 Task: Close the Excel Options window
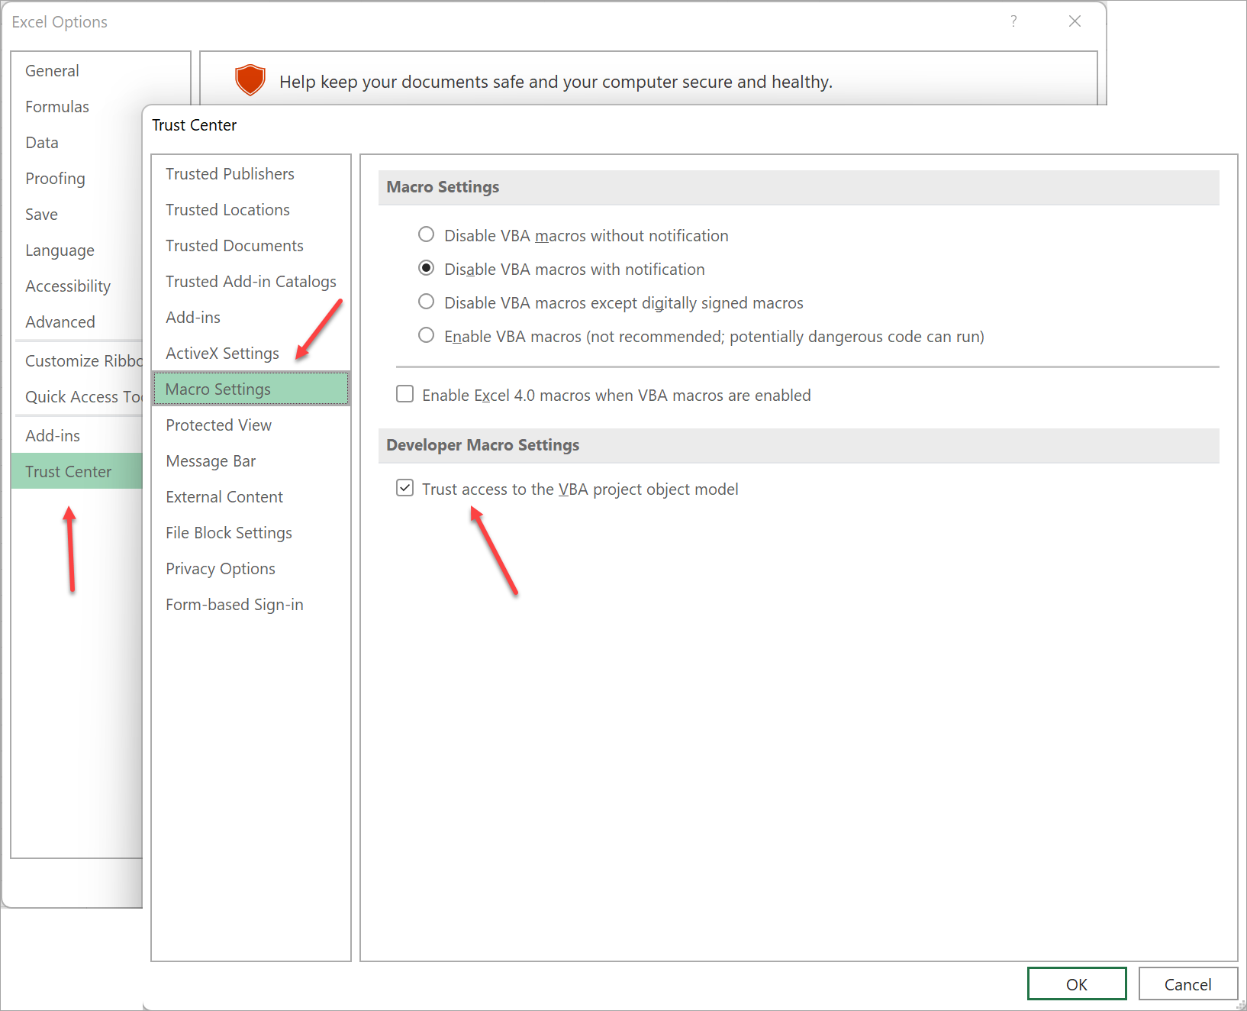pyautogui.click(x=1075, y=21)
